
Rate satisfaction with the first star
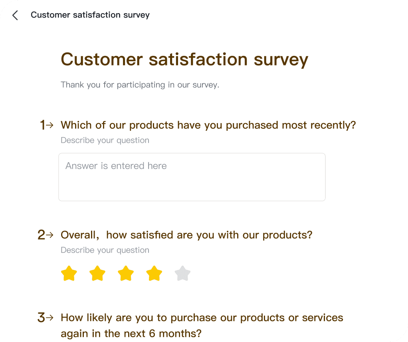(69, 273)
